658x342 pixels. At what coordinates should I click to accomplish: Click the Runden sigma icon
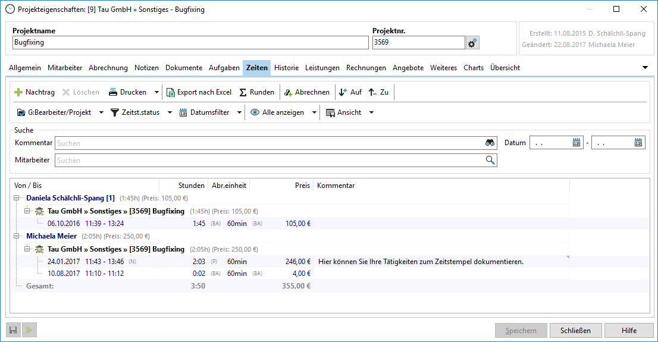coord(243,92)
